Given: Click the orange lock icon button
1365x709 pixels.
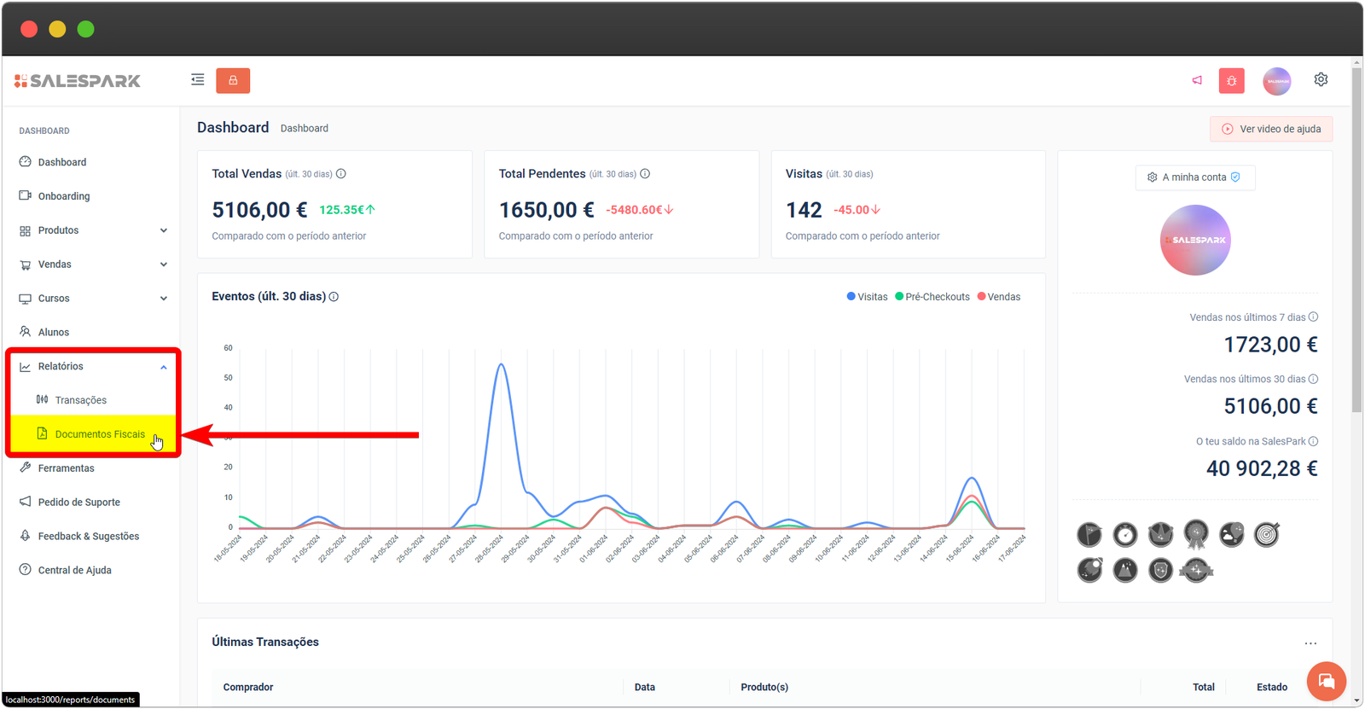Looking at the screenshot, I should 233,80.
